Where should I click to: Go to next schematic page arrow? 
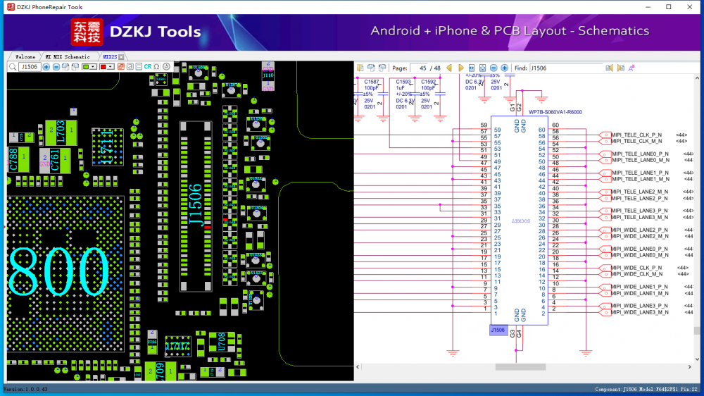(x=461, y=68)
